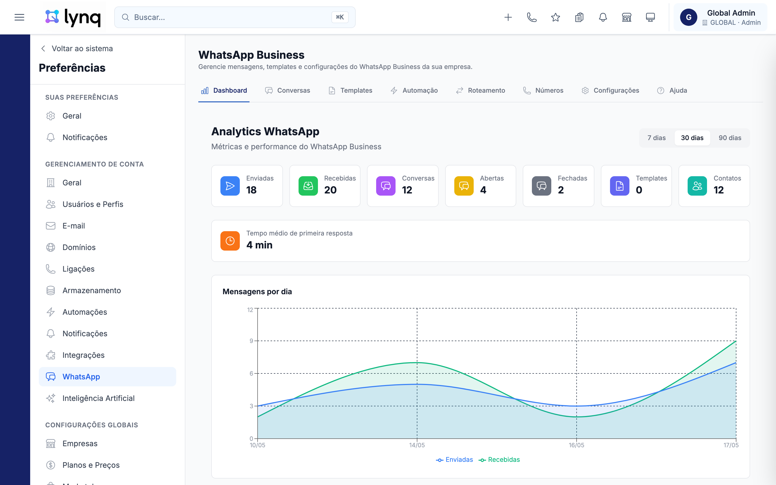The height and width of the screenshot is (485, 776).
Task: Click the Conversas purple chat icon
Action: click(386, 186)
